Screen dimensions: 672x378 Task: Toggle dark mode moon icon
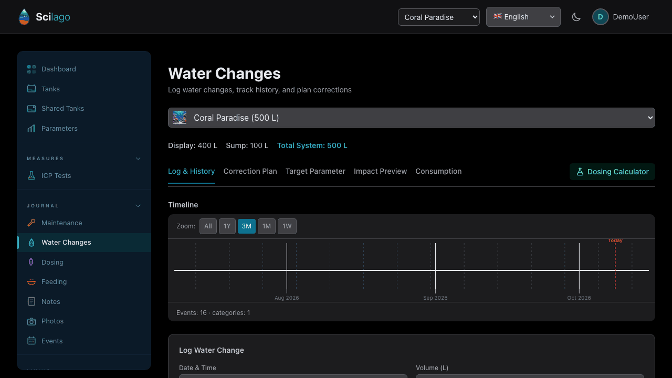pos(576,17)
